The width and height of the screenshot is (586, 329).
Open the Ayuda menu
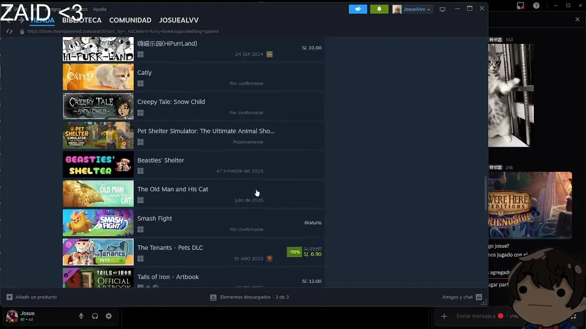pyautogui.click(x=99, y=9)
